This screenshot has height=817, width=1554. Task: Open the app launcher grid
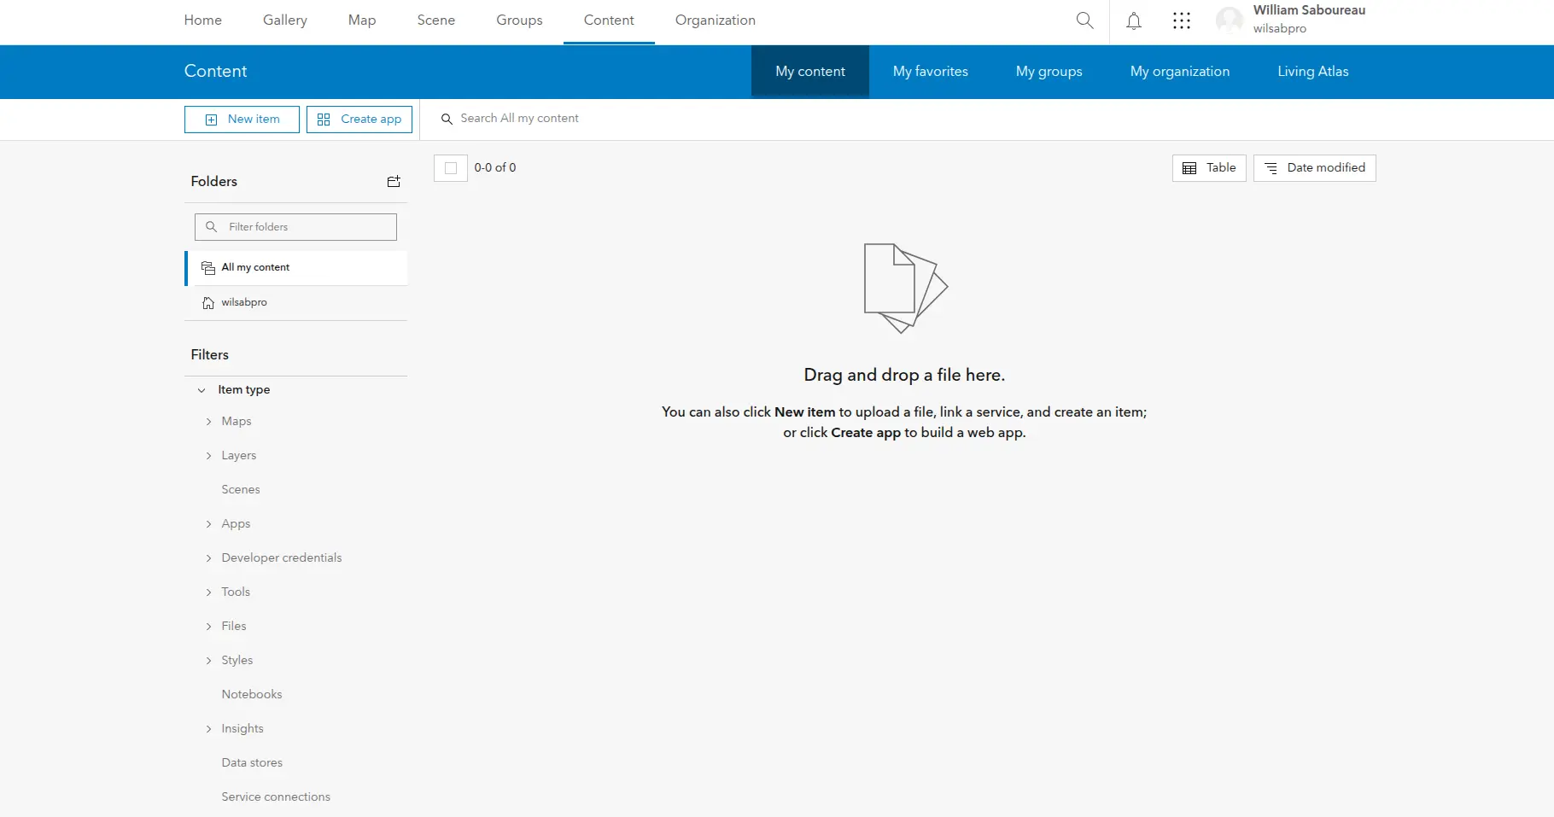tap(1182, 20)
